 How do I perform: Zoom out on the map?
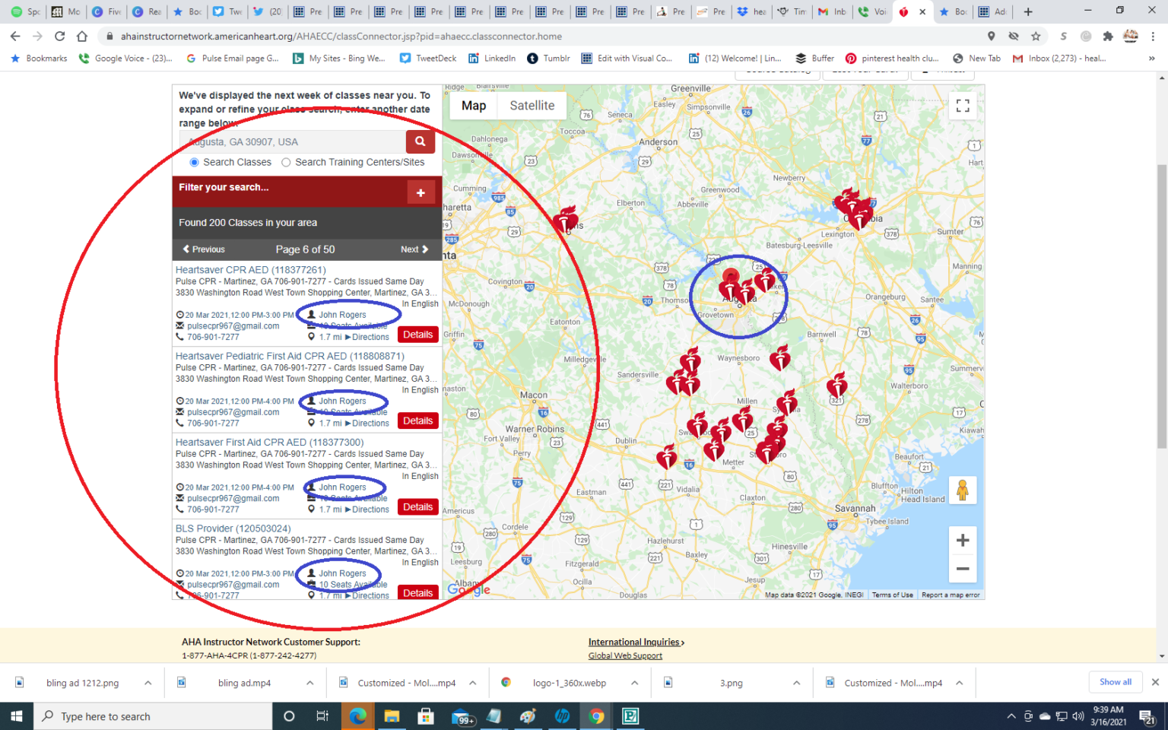point(963,569)
